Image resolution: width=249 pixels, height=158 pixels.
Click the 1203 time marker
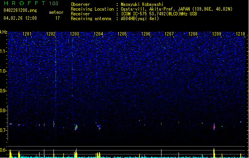(x=75, y=34)
